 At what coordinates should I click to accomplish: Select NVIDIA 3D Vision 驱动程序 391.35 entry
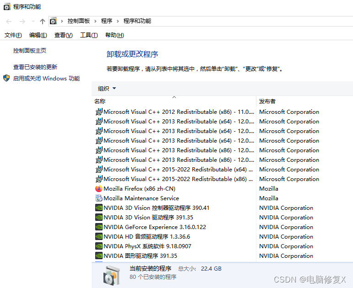pyautogui.click(x=148, y=218)
